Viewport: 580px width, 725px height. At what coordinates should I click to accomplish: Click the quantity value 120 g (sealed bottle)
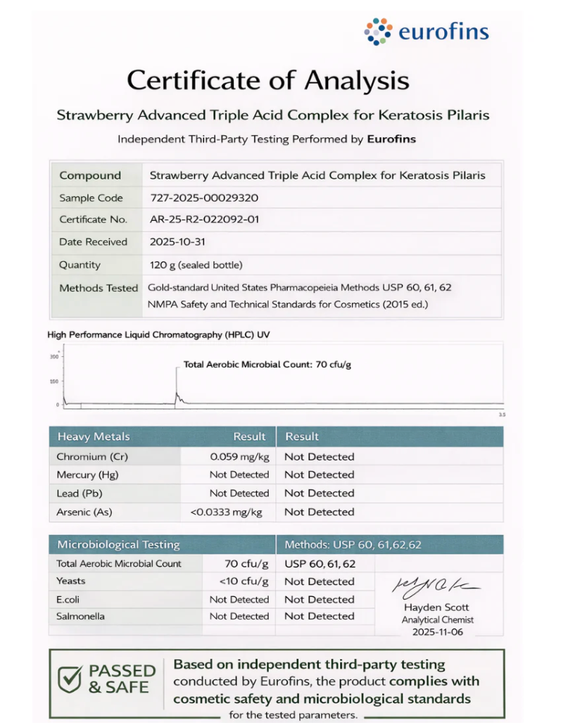tap(196, 265)
